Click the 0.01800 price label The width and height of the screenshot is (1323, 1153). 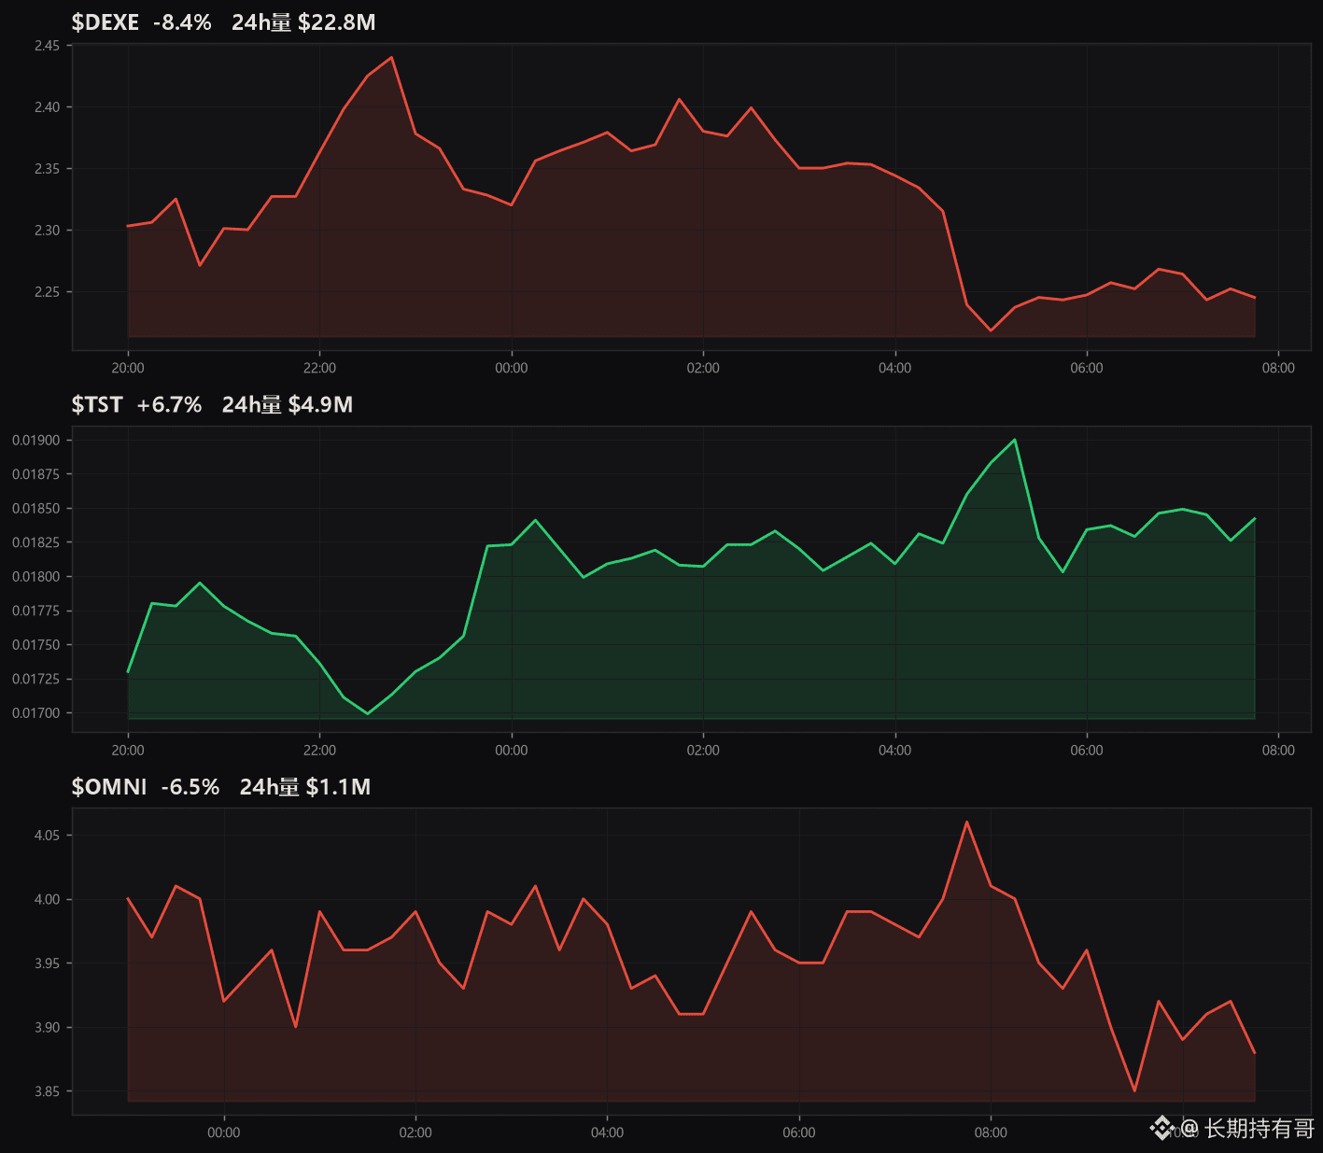click(x=35, y=577)
